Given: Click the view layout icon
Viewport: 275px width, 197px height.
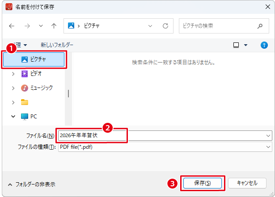Looking at the screenshot, I should click(x=236, y=45).
